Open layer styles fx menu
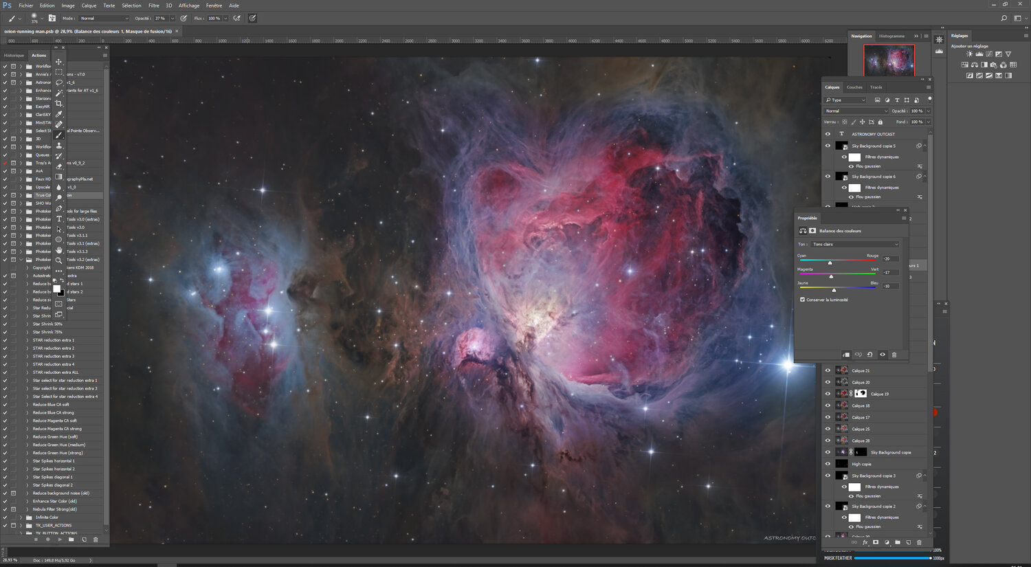The width and height of the screenshot is (1031, 567). click(865, 542)
